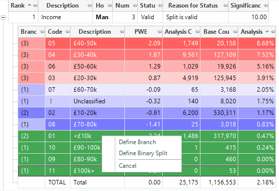Collapse the Income row tree expander
This screenshot has height=191, width=279.
(3, 17)
